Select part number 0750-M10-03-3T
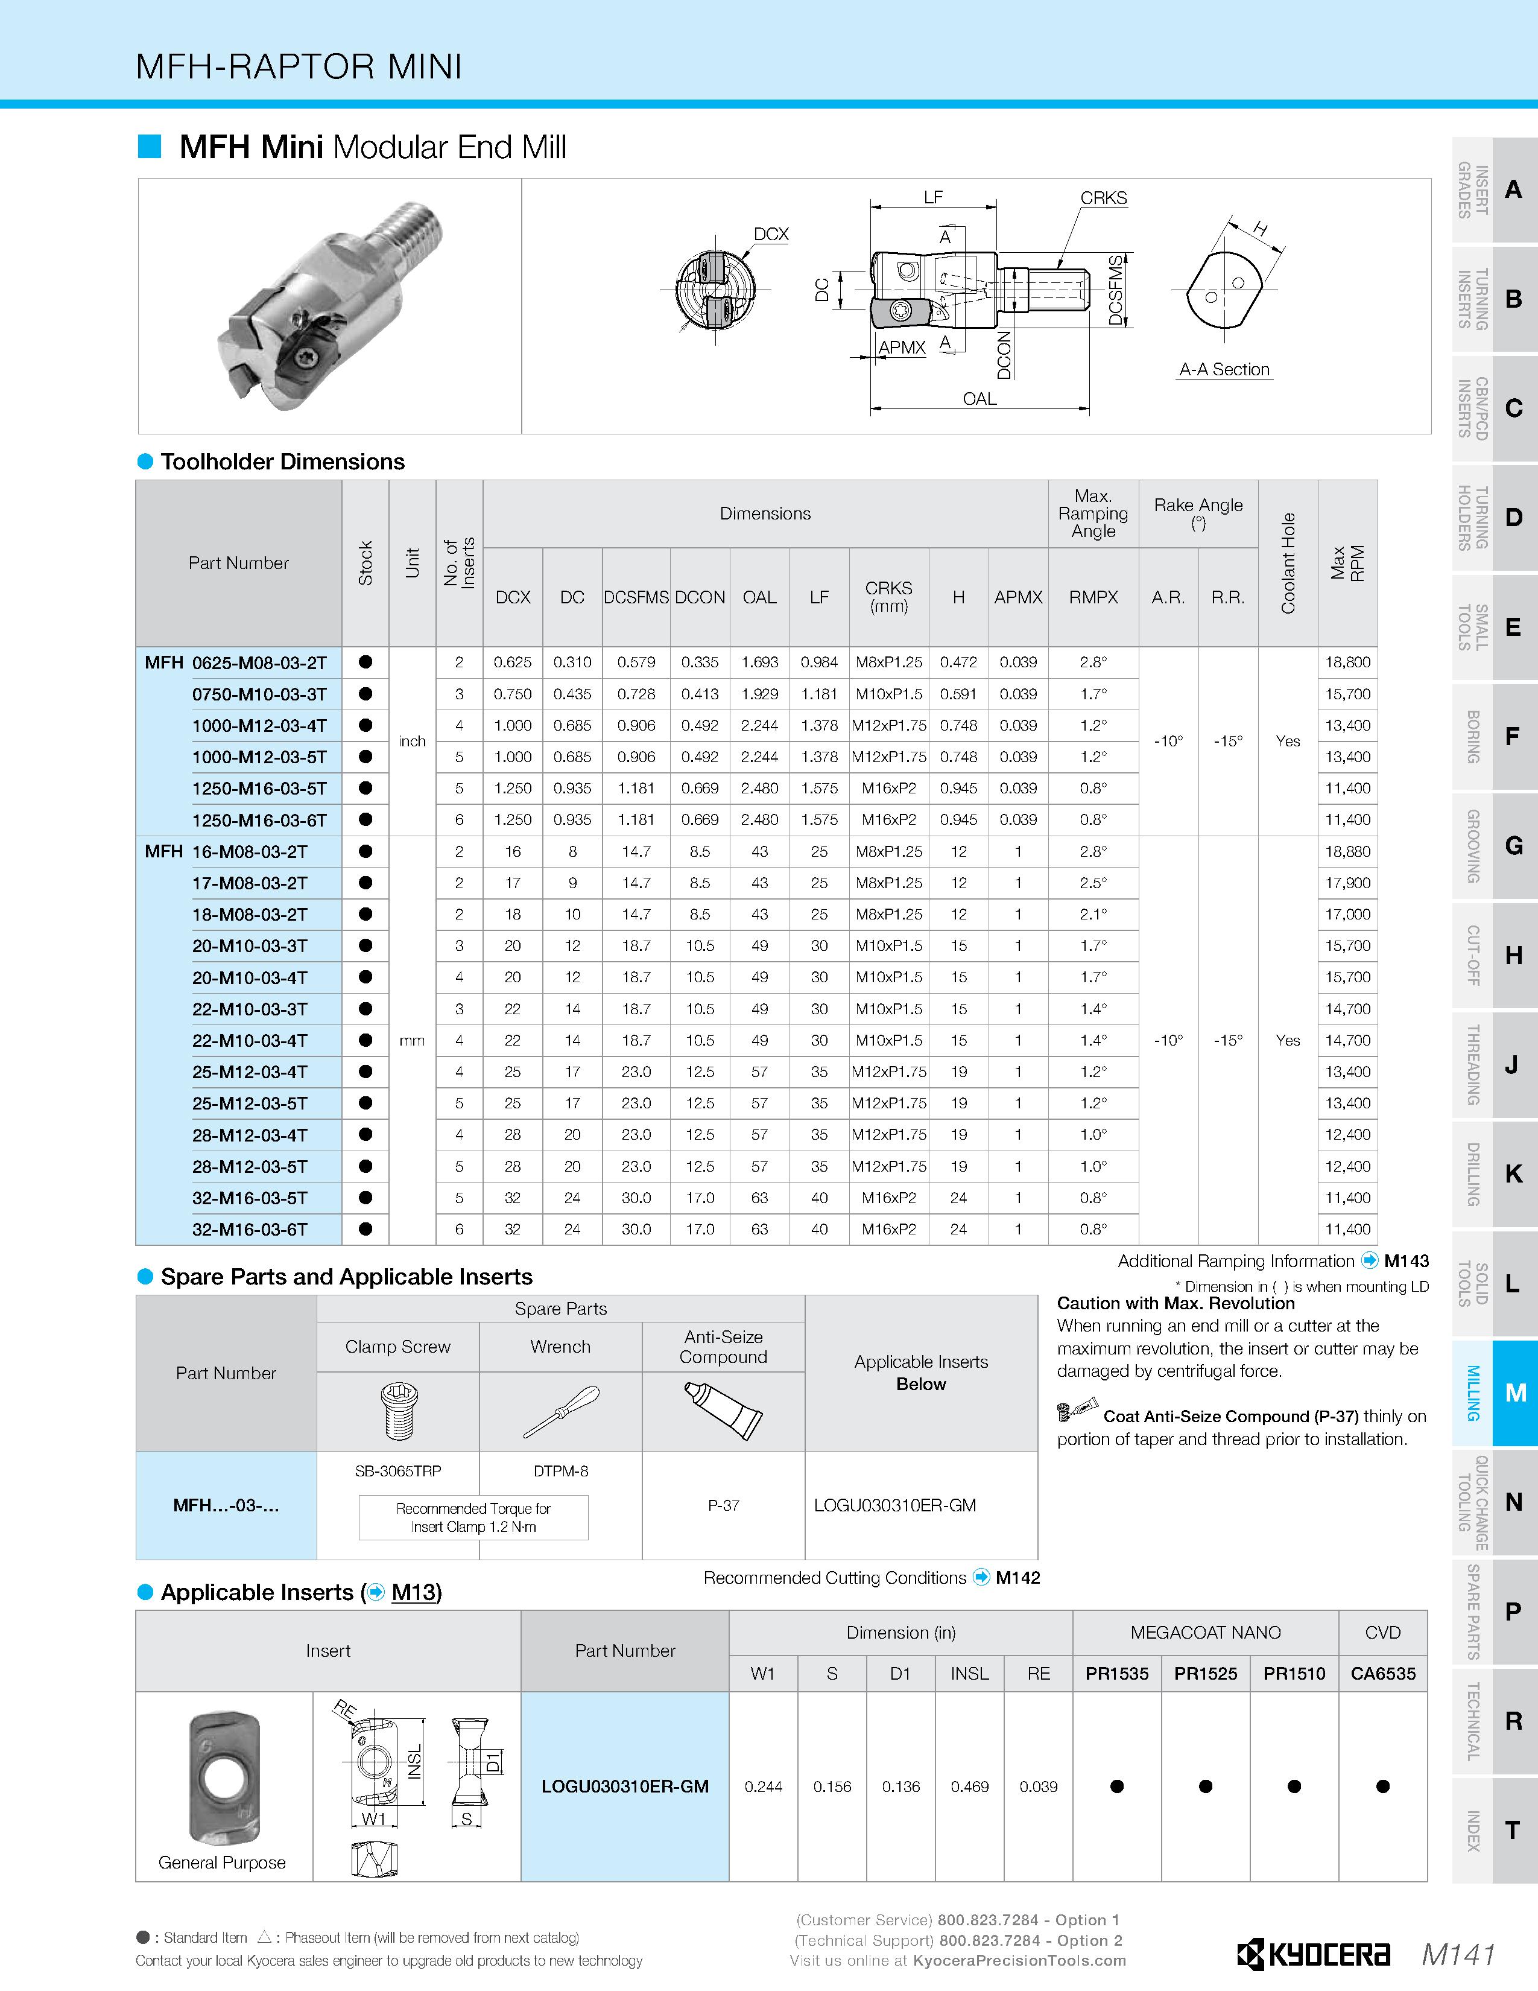1538x1991 pixels. 260,694
